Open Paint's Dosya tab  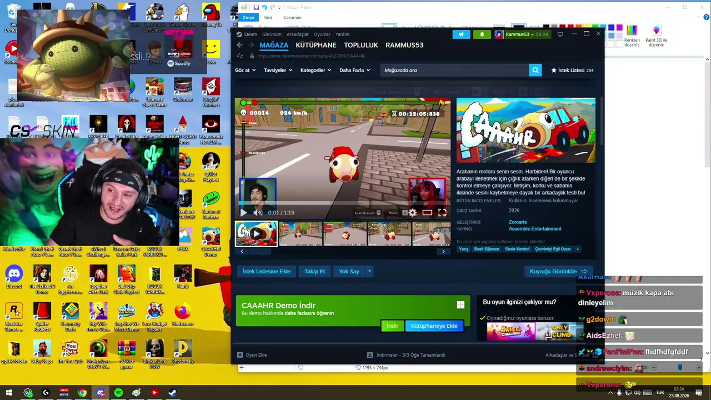248,17
